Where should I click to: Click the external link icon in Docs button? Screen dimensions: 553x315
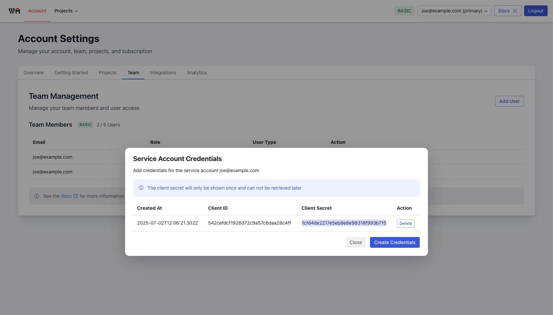(515, 10)
